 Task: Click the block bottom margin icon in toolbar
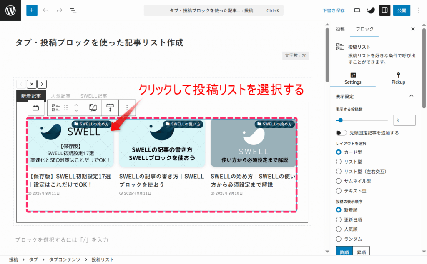tap(110, 108)
